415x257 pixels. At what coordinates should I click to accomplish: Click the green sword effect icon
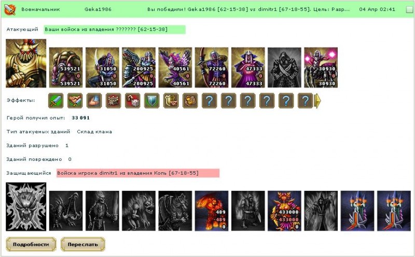[x=56, y=100]
